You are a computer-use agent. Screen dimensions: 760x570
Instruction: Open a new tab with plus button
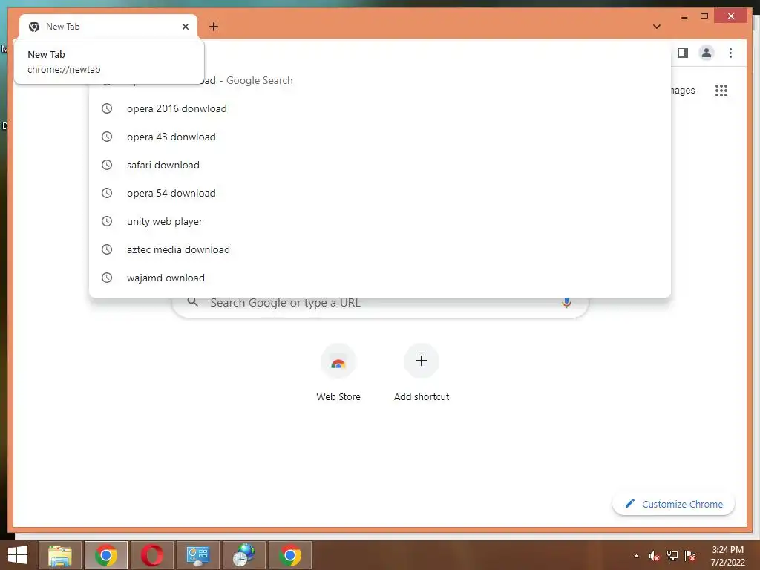click(x=214, y=27)
